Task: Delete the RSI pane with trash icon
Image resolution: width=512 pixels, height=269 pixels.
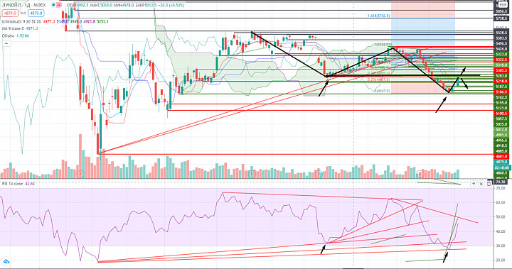Action: point(489,184)
